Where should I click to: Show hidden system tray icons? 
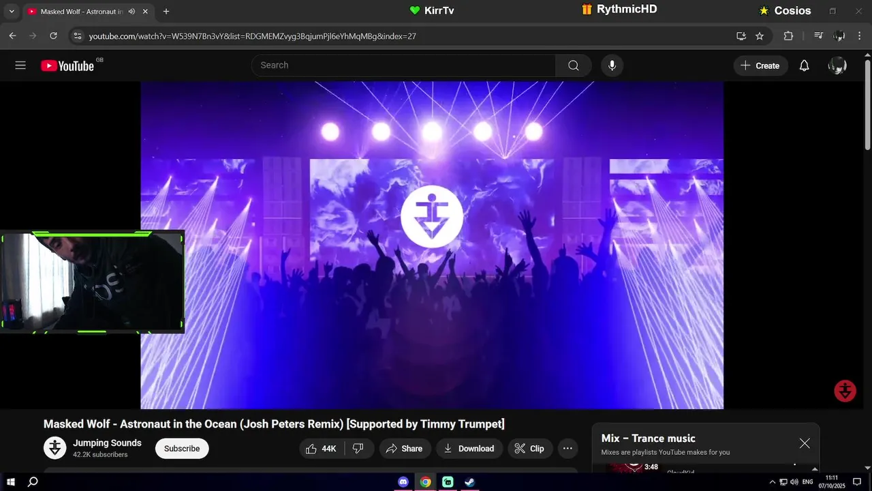click(772, 482)
